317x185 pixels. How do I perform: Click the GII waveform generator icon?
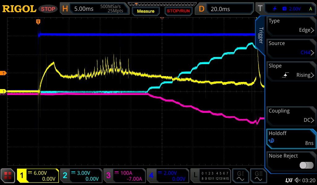(x=258, y=176)
